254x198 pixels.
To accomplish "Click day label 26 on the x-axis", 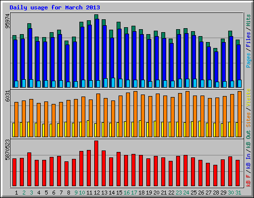I will (x=201, y=193).
